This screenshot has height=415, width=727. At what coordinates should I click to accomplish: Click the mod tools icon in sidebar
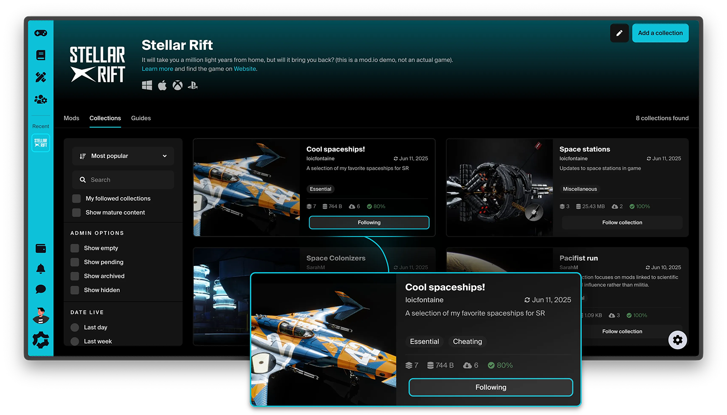click(40, 77)
